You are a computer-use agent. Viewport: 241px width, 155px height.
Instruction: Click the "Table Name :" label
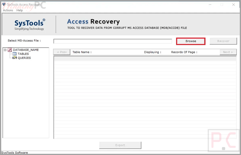click(82, 52)
